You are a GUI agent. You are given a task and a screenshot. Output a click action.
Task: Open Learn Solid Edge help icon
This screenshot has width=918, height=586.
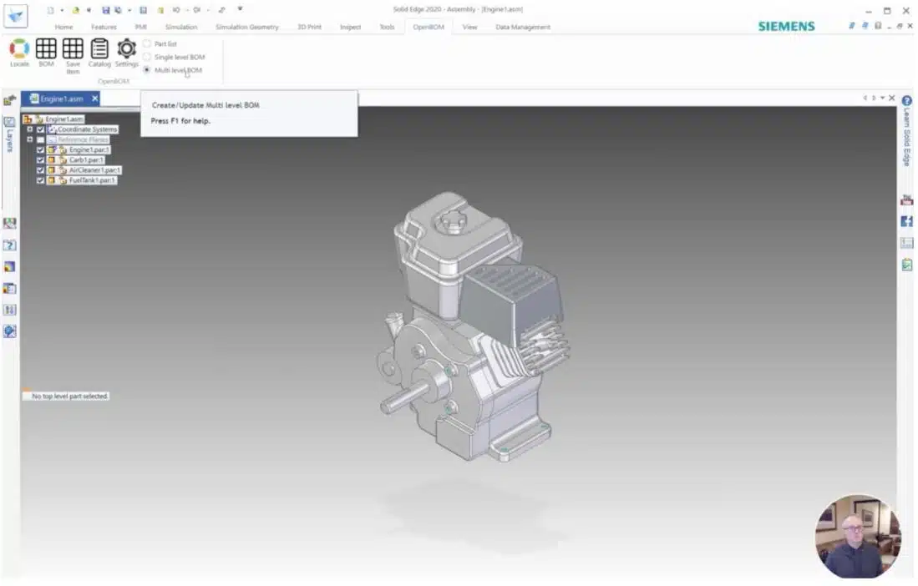coord(906,101)
